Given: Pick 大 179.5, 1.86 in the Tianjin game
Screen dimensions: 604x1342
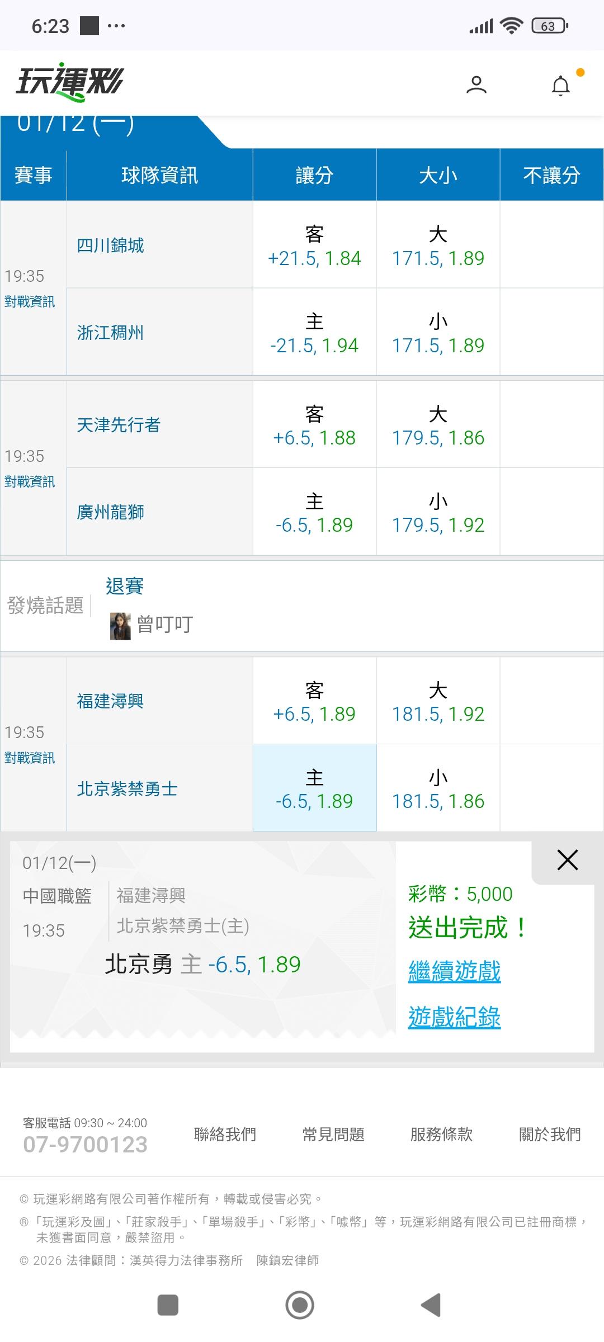Looking at the screenshot, I should tap(438, 426).
